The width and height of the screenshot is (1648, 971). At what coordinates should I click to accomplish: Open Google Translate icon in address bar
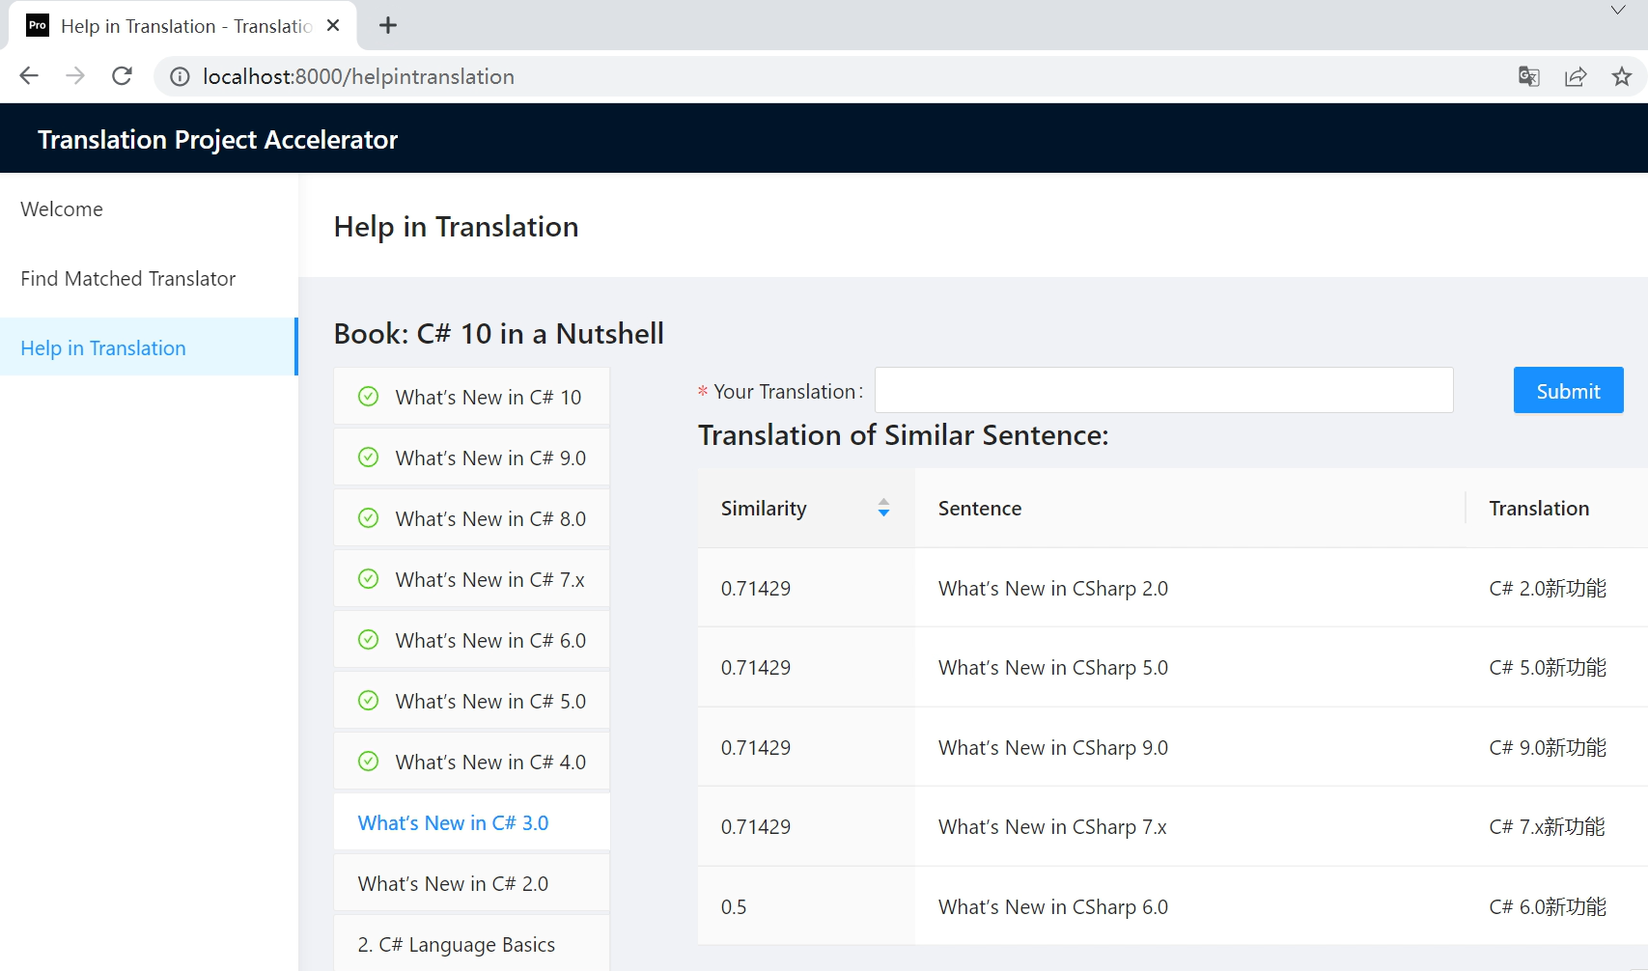[1528, 76]
